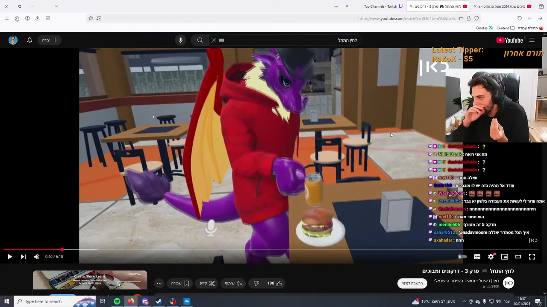Open the browser downloads panel

pos(38,18)
